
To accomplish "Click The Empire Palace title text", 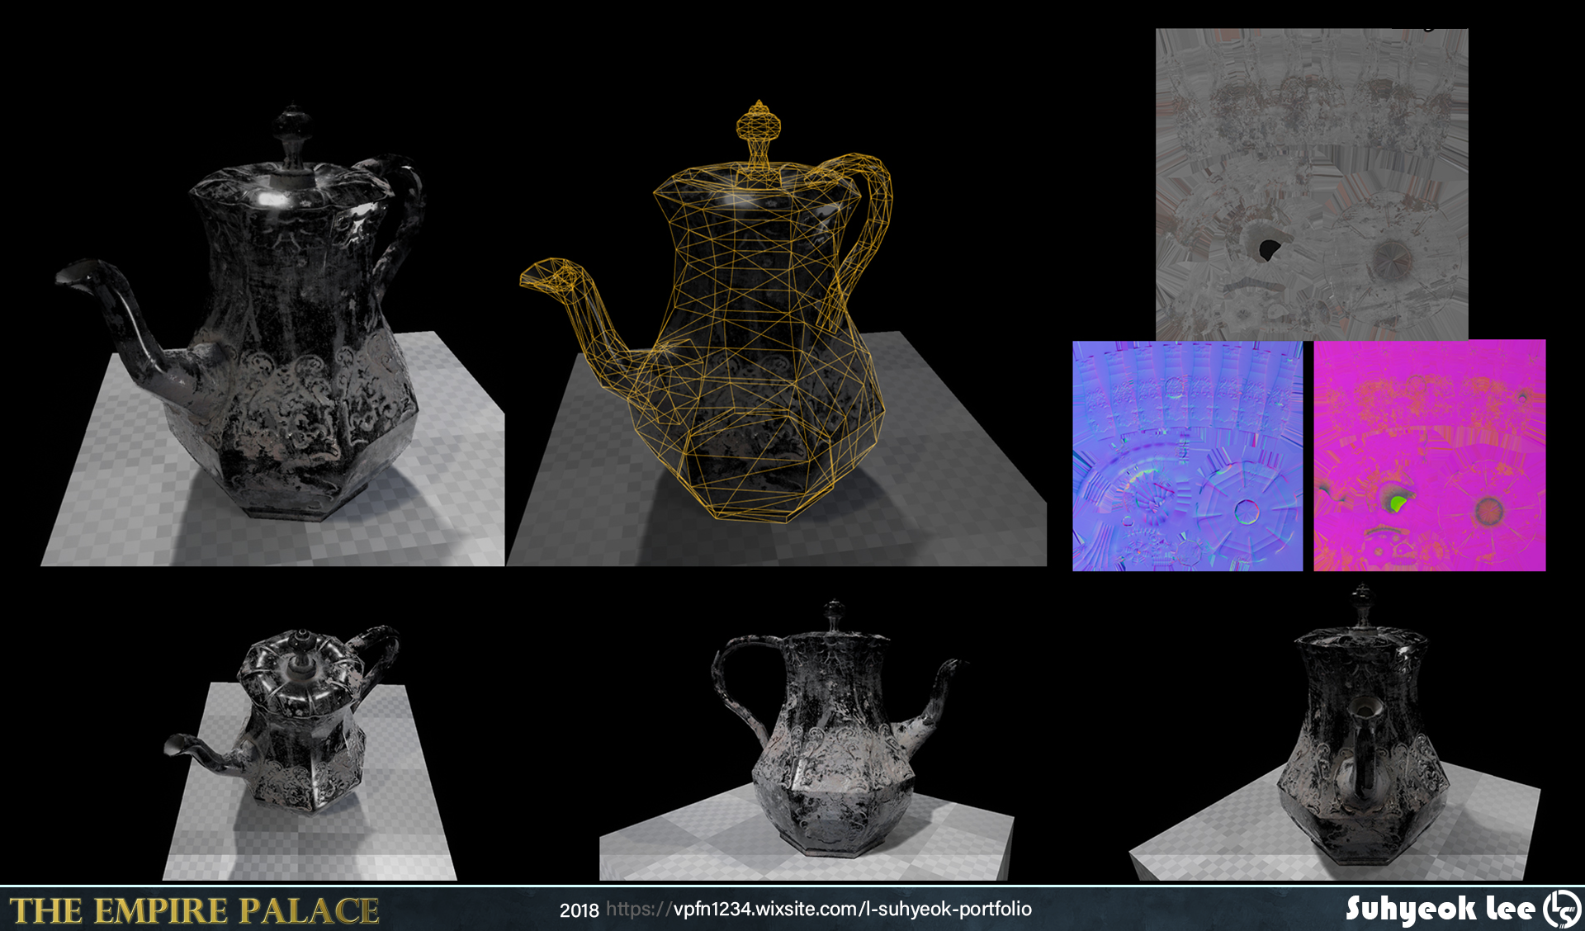I will point(194,911).
